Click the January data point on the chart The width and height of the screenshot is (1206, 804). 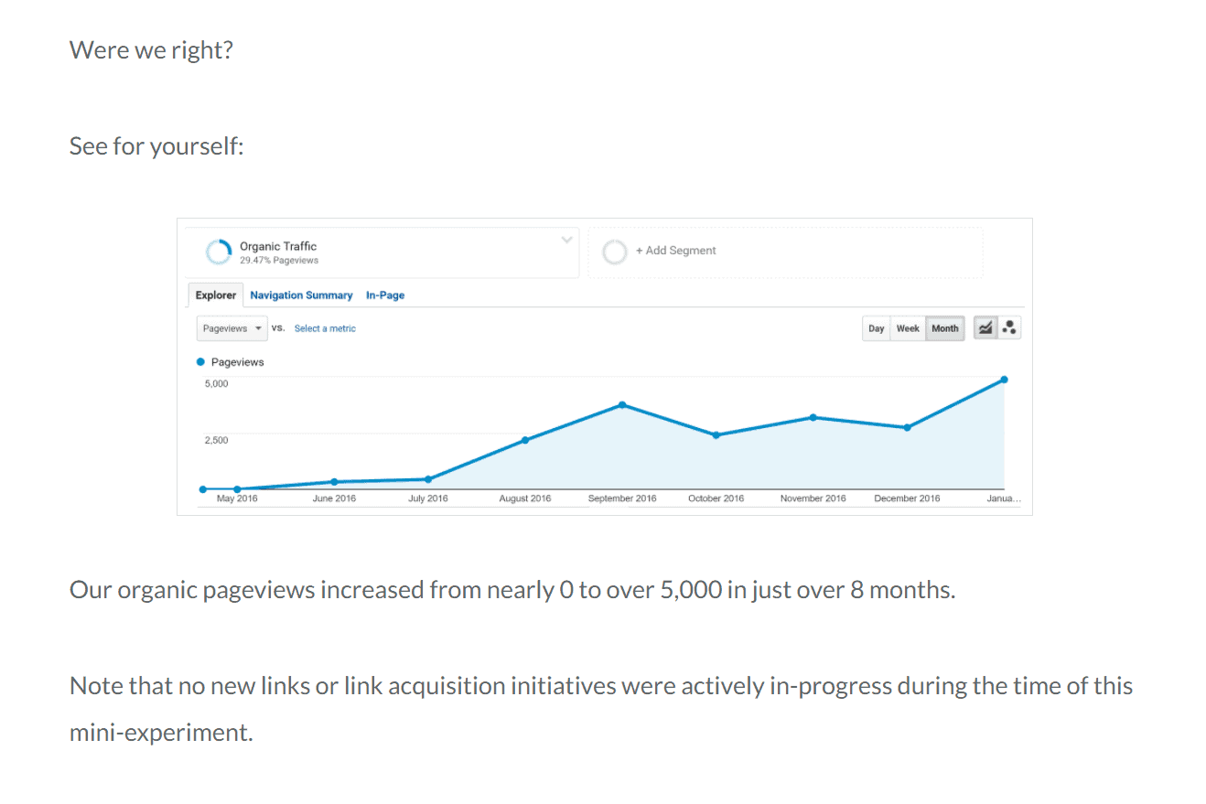pos(1004,378)
